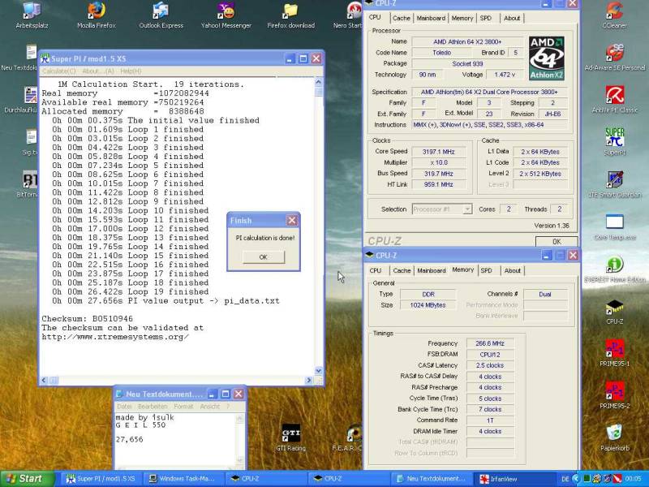Viewport: 649px width, 487px height.
Task: Open the Format menu in Notepad
Action: (x=183, y=407)
